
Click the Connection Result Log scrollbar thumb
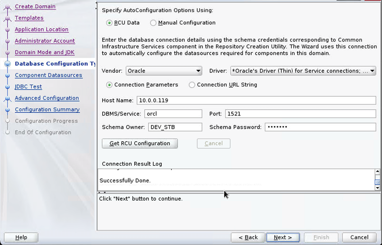tap(377, 182)
